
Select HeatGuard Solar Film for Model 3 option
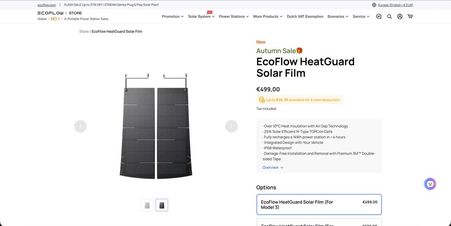tap(319, 204)
